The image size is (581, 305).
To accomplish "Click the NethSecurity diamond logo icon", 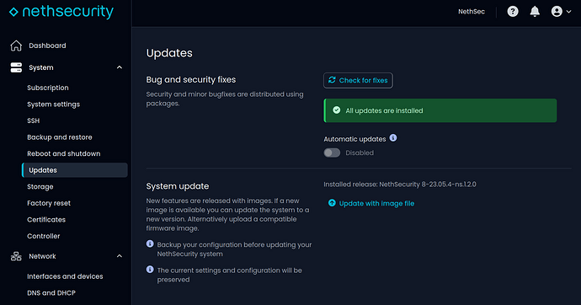I will [13, 13].
